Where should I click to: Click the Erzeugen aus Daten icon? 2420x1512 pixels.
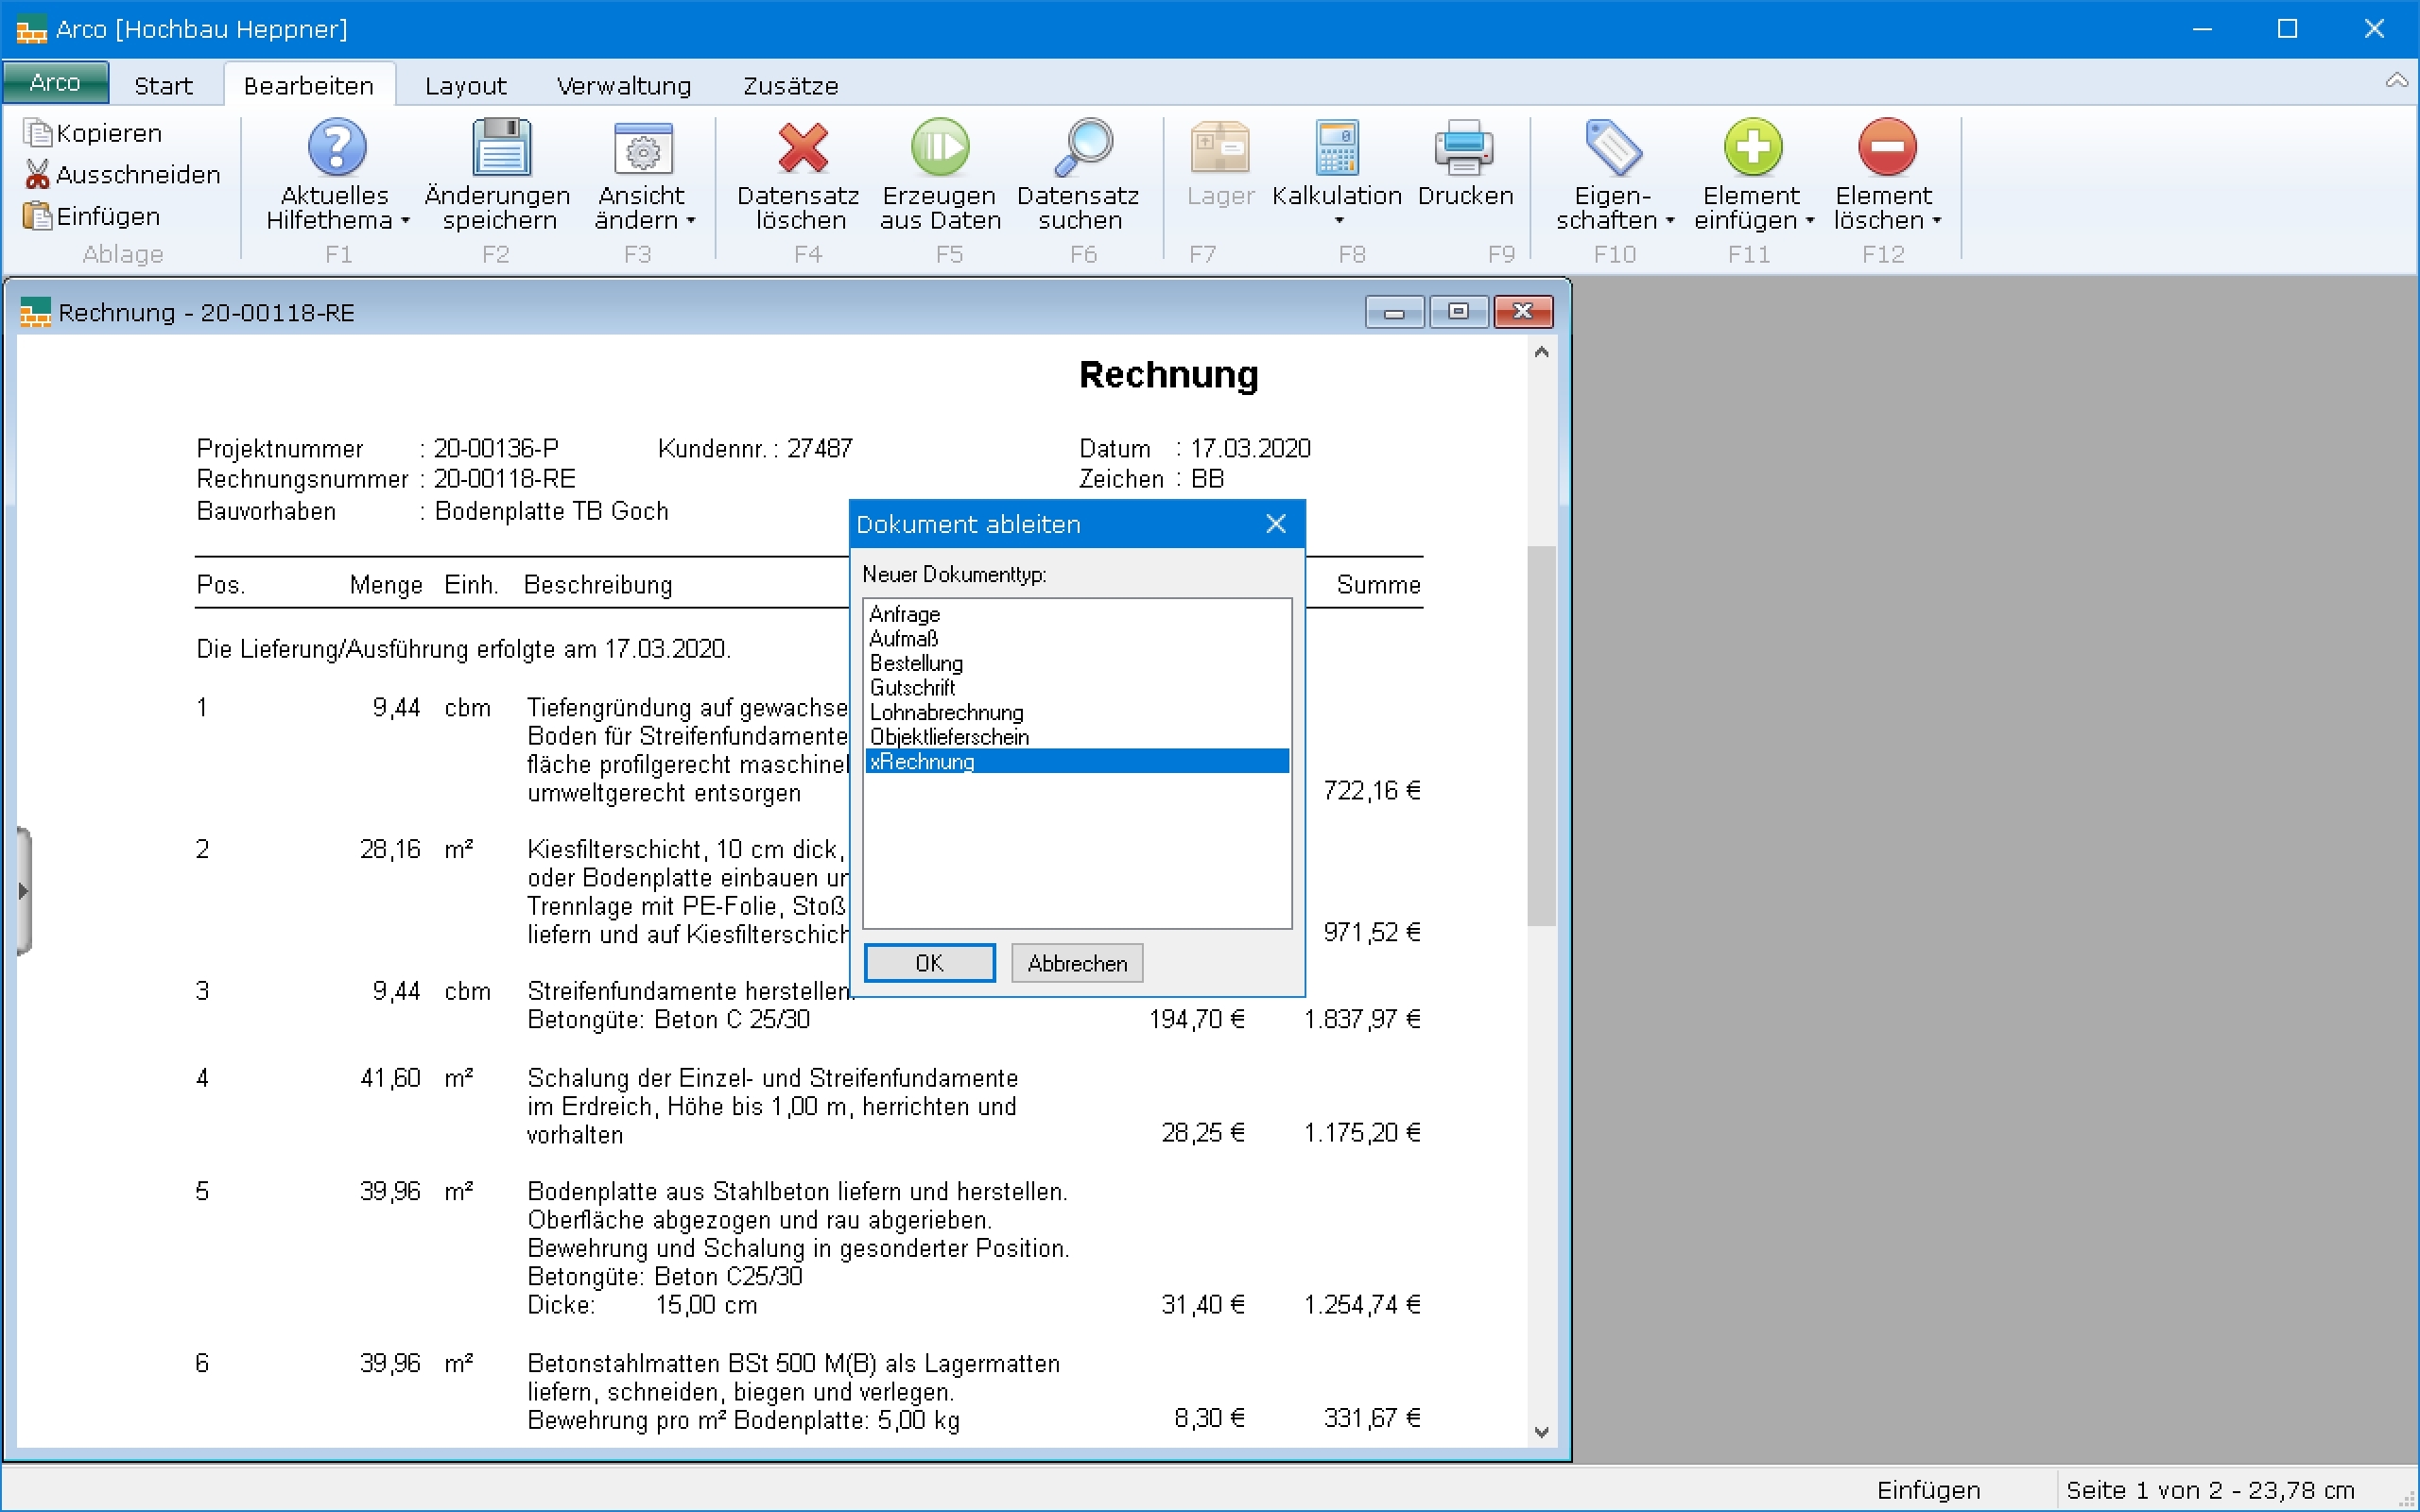click(940, 147)
